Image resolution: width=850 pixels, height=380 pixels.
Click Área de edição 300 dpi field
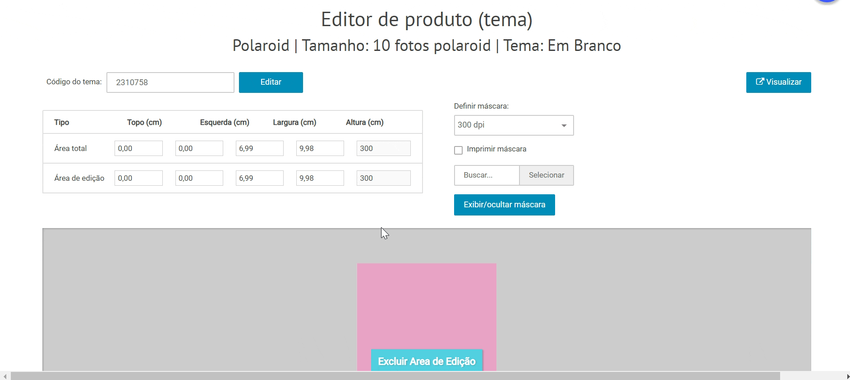coord(383,178)
